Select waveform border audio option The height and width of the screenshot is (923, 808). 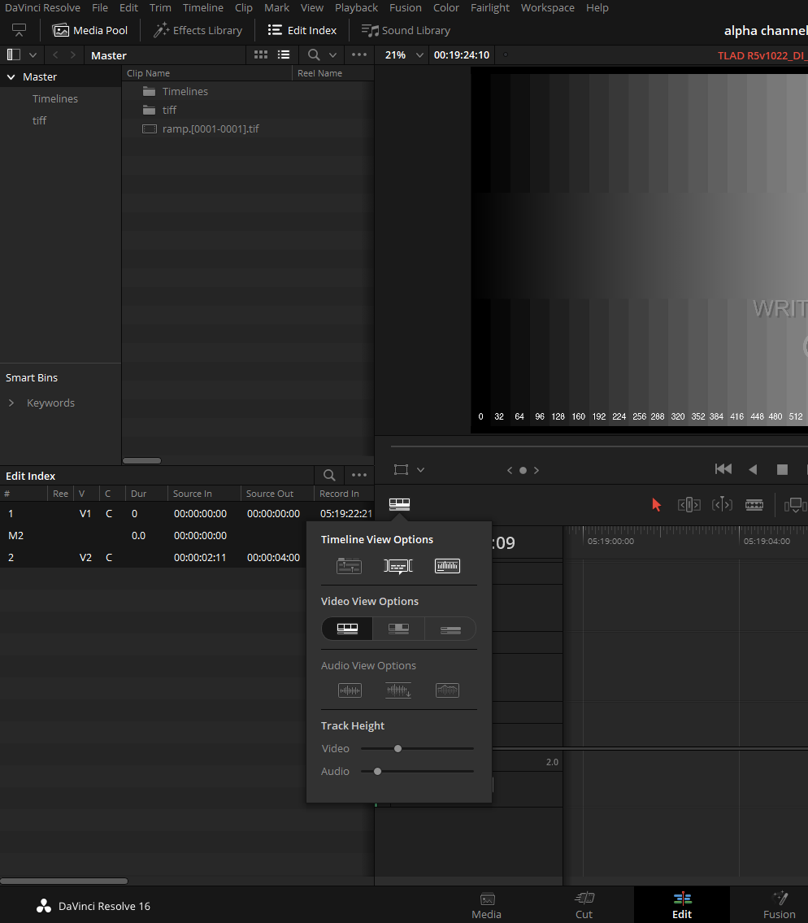pyautogui.click(x=447, y=690)
